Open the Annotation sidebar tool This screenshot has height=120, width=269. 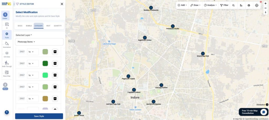(7, 45)
